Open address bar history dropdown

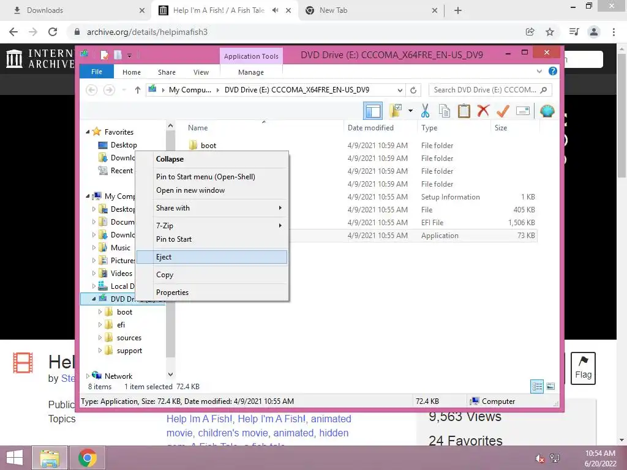pos(399,91)
